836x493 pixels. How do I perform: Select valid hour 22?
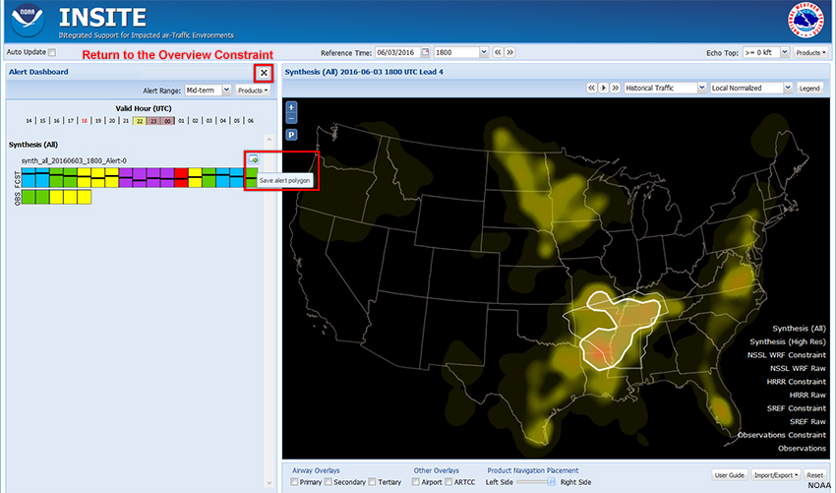point(139,121)
